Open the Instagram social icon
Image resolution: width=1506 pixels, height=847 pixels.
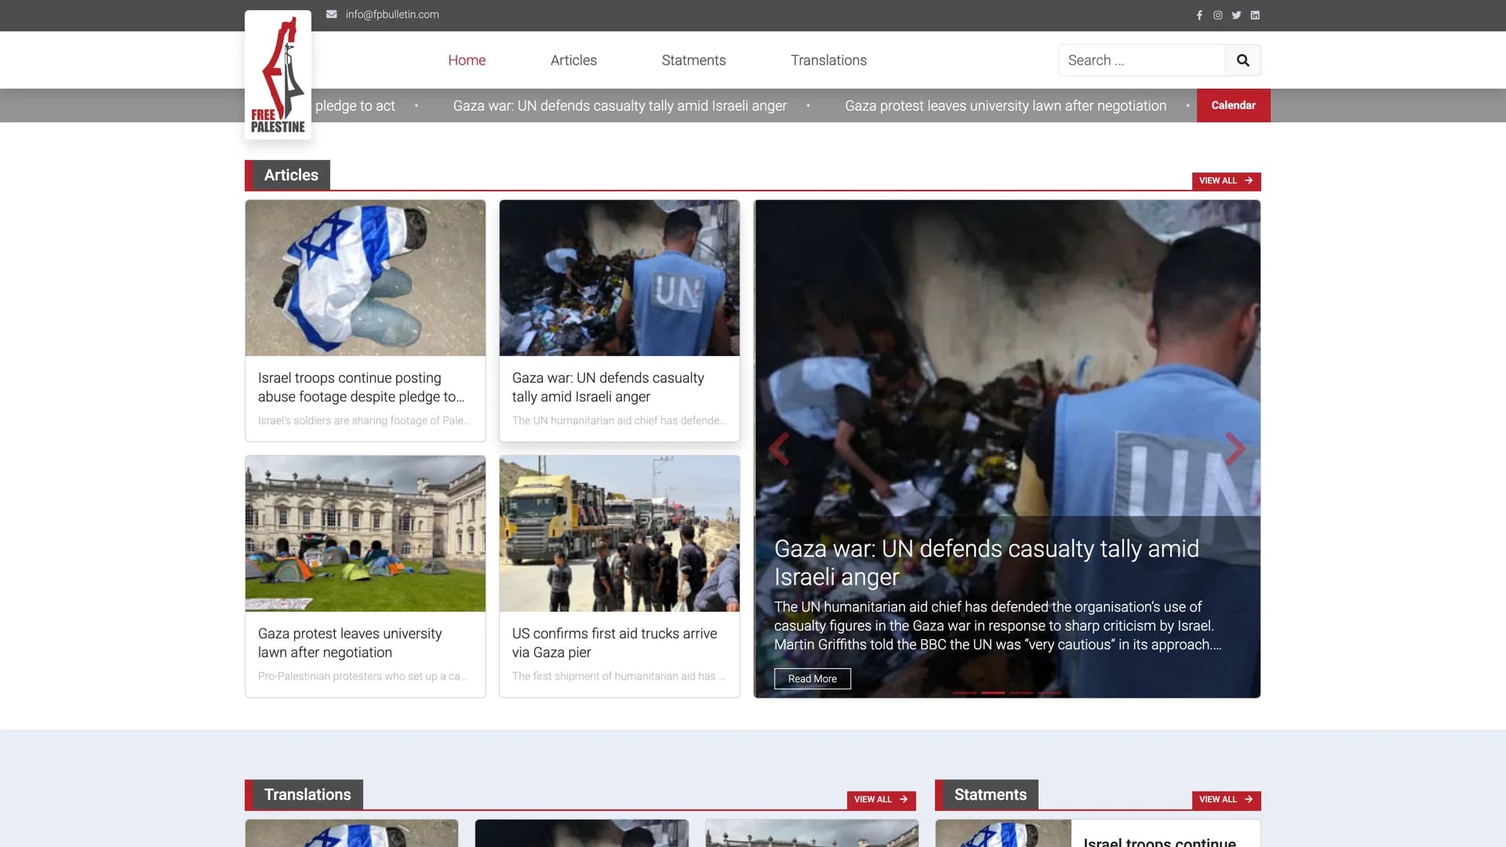click(x=1217, y=15)
